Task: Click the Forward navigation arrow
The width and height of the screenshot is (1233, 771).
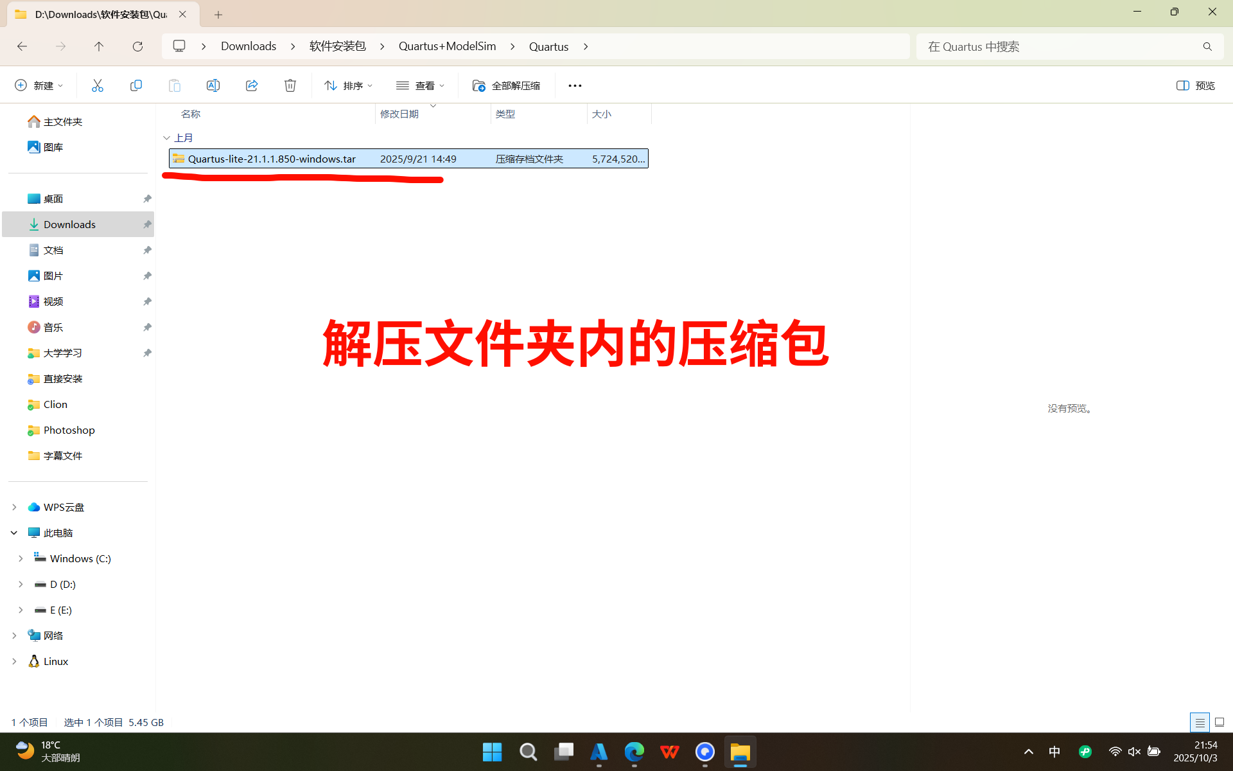Action: [60, 46]
